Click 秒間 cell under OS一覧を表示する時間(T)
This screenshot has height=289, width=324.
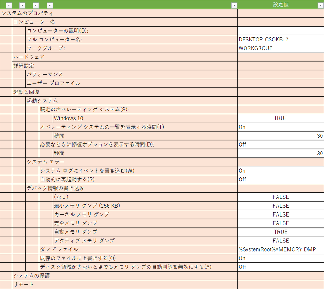pos(145,136)
